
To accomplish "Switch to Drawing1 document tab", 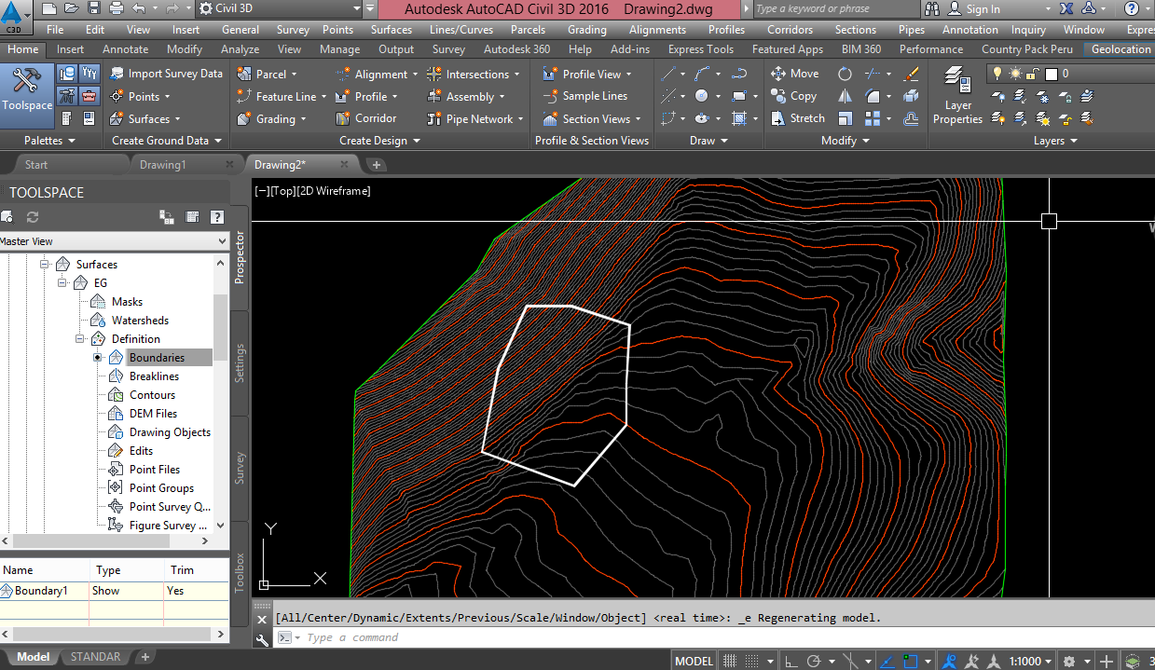I will (x=163, y=165).
